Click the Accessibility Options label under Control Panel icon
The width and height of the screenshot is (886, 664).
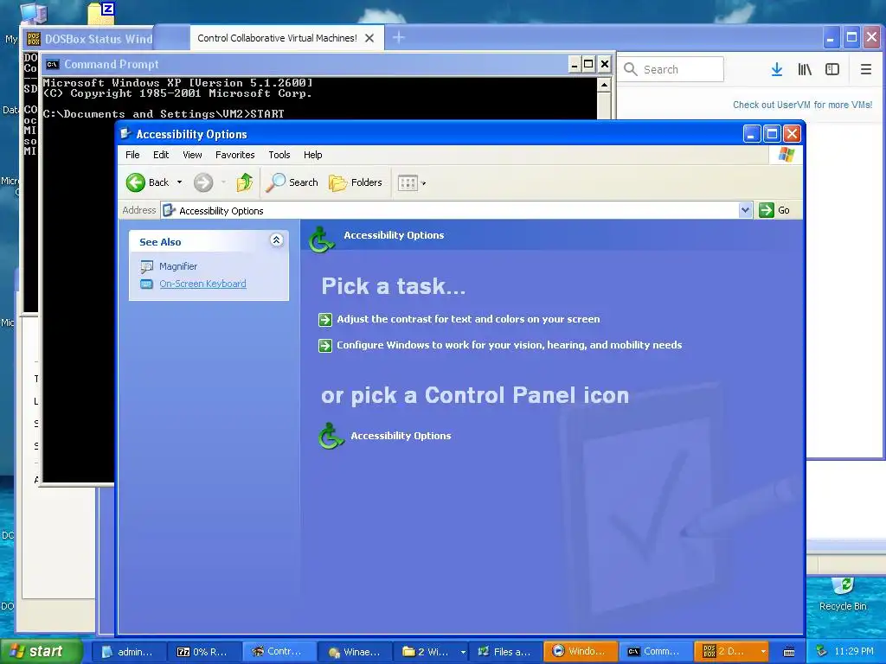pos(401,436)
